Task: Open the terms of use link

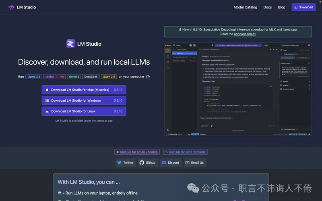Action: click(104, 121)
